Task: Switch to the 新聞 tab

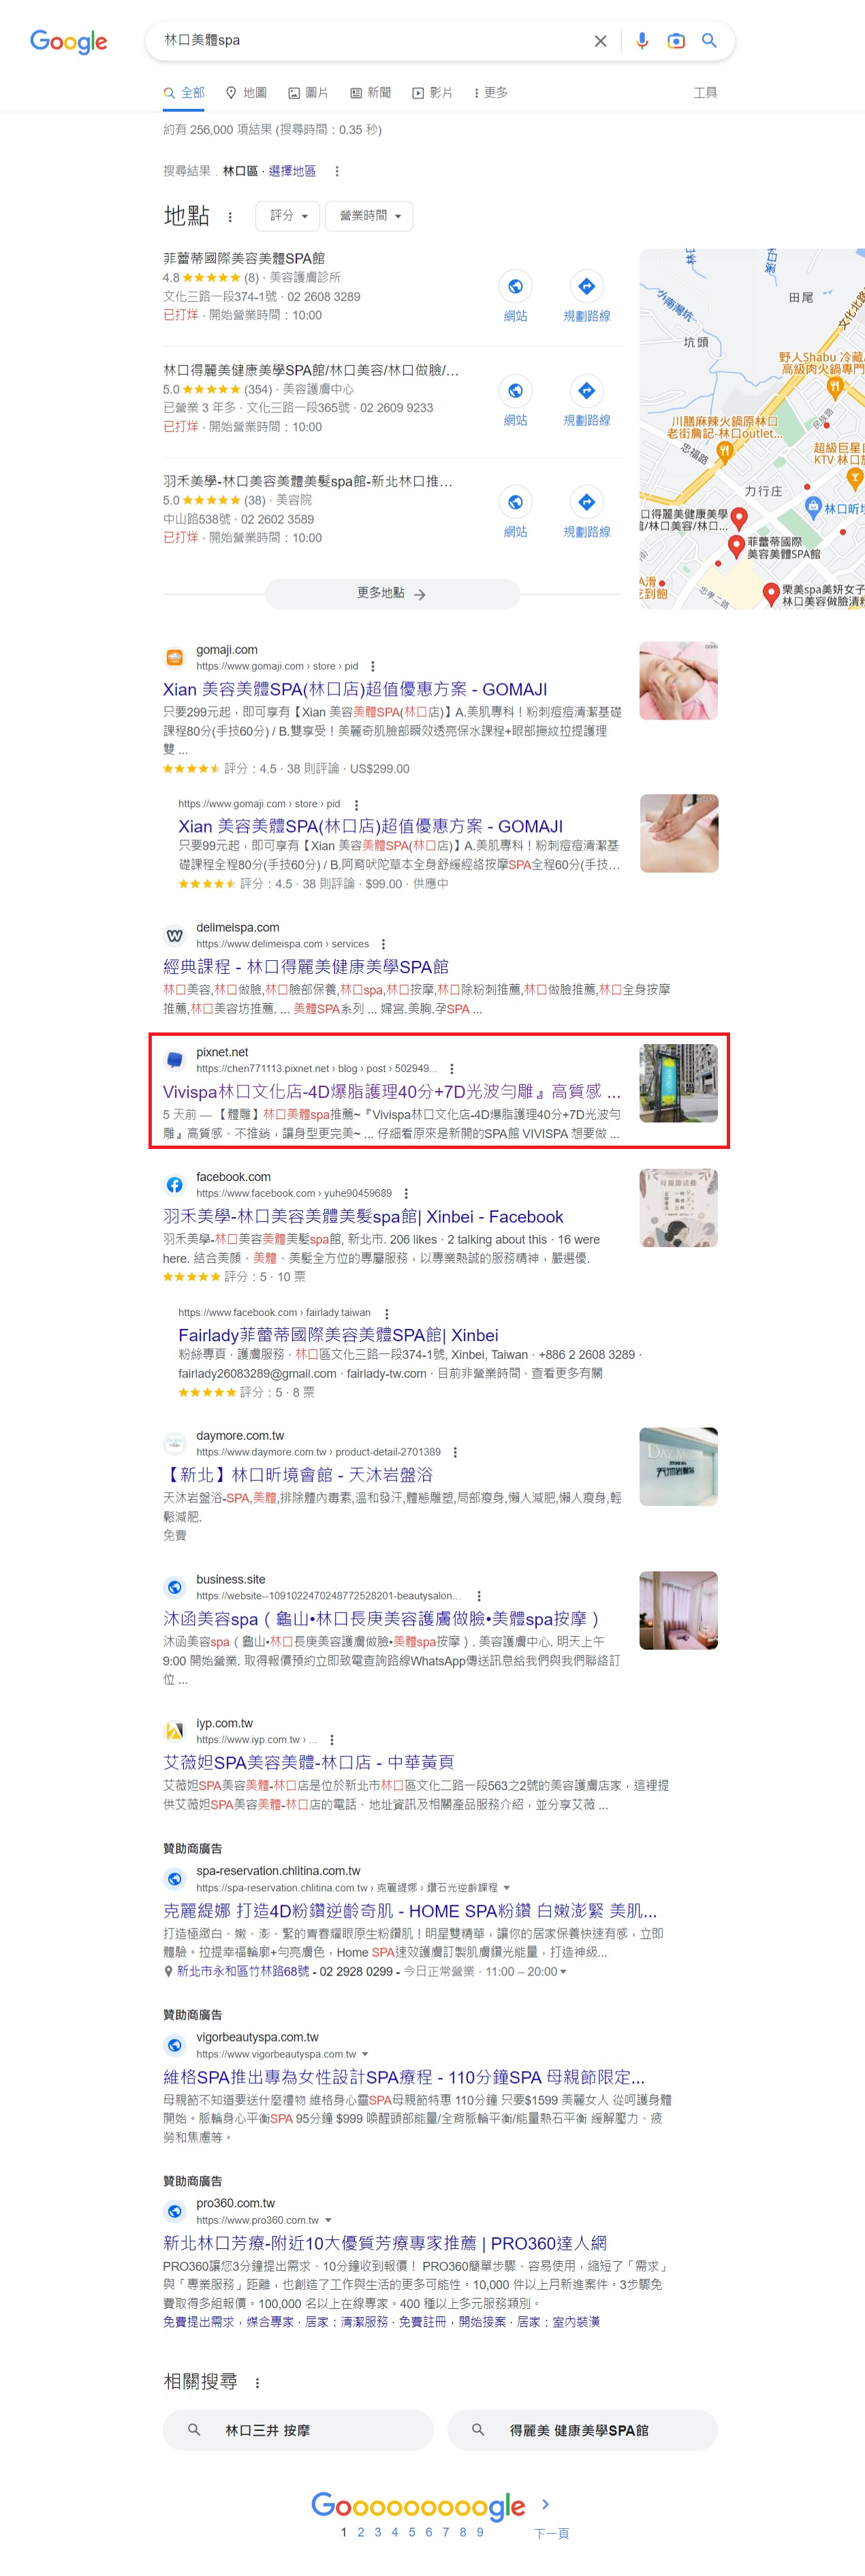Action: click(x=370, y=93)
